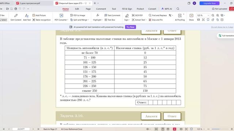Click Back to Page 21
Image resolution: width=234 pixels, height=131 pixels.
pos(50,129)
